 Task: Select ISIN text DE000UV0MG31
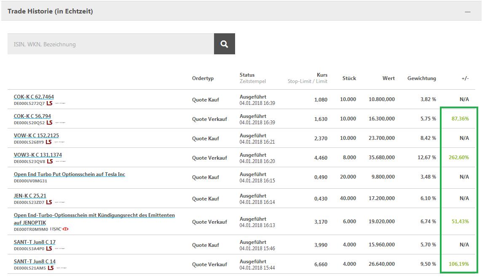(30, 181)
